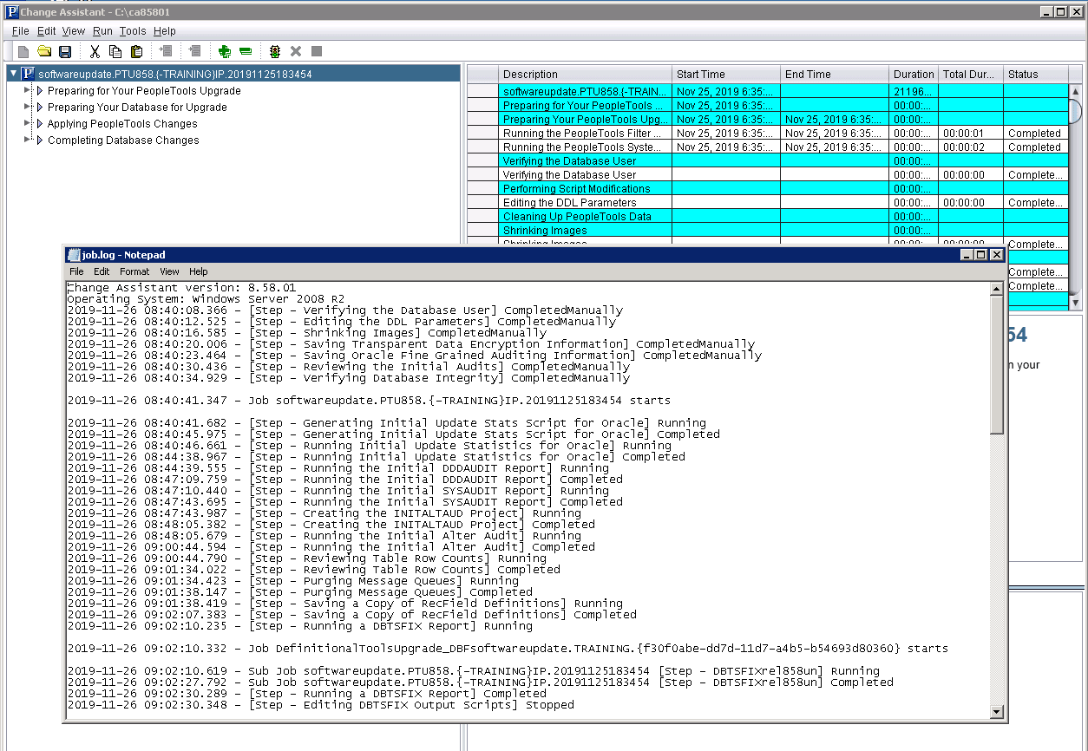Open an existing job (folder icon)
This screenshot has height=751, width=1088.
[x=46, y=50]
